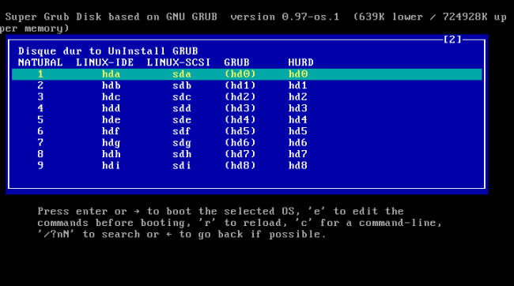
Task: Click the [2] menu page indicator
Action: coord(452,40)
